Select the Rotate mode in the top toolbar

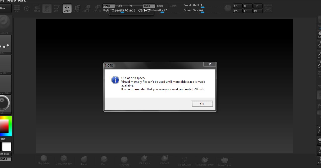(x=97, y=9)
